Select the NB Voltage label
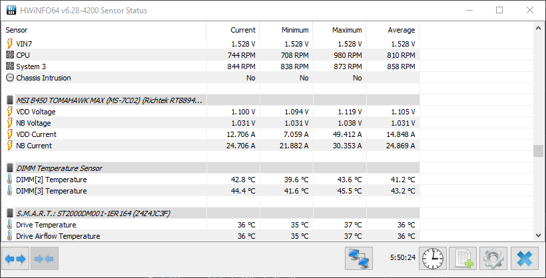 point(33,123)
